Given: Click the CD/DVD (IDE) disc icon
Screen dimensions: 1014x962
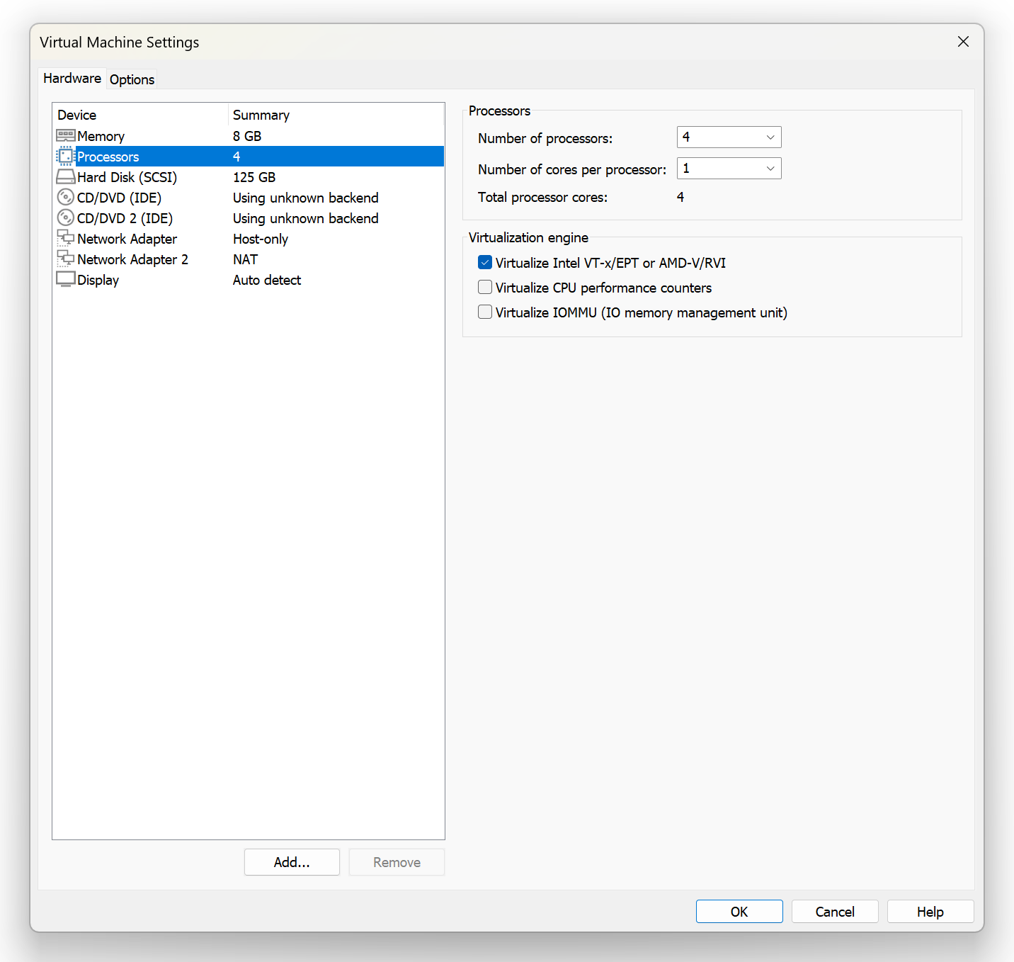Looking at the screenshot, I should [66, 197].
